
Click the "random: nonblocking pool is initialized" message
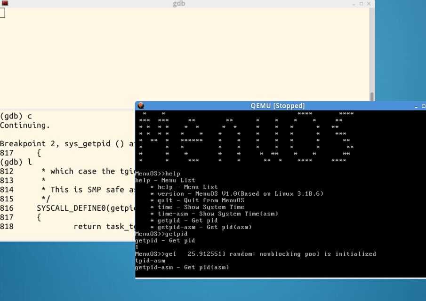303,254
